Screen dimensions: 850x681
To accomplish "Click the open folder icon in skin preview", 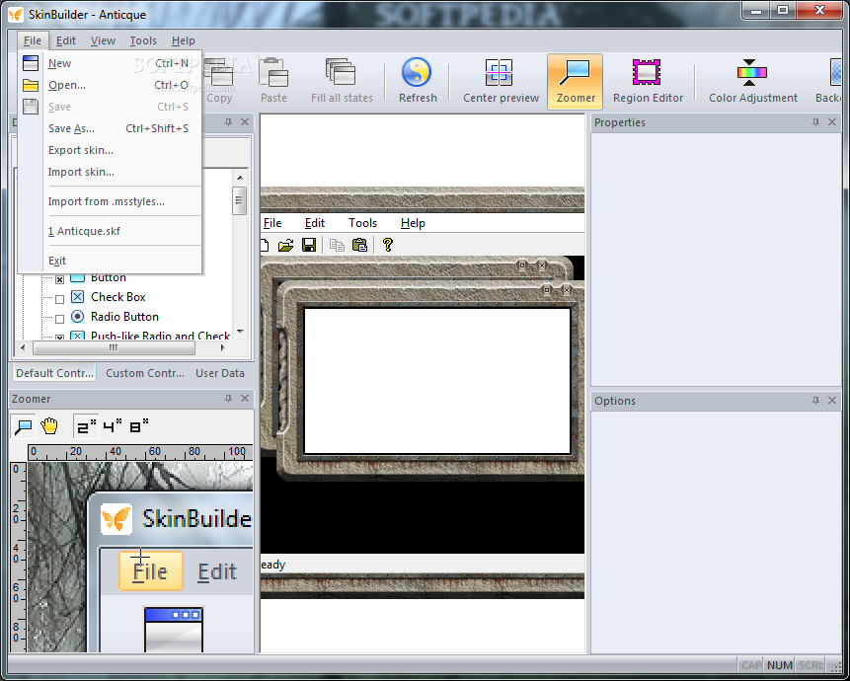I will click(x=285, y=246).
